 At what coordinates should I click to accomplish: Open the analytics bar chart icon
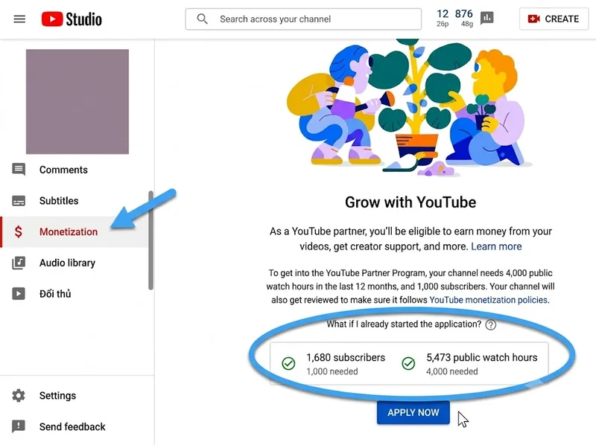(x=487, y=18)
